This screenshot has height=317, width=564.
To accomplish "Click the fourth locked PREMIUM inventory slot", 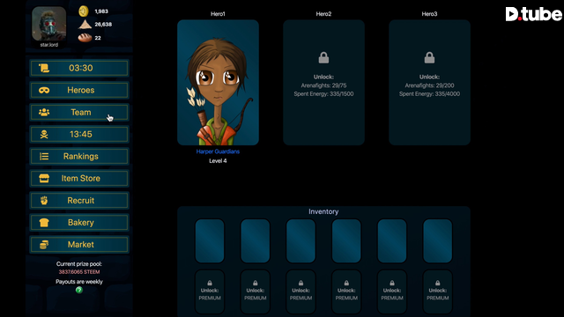I will pos(346,291).
